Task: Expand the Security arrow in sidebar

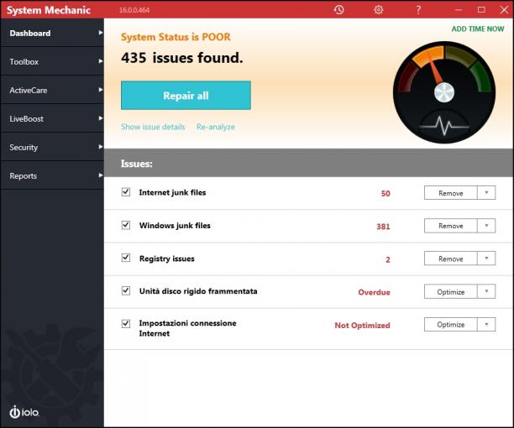Action: (x=100, y=147)
